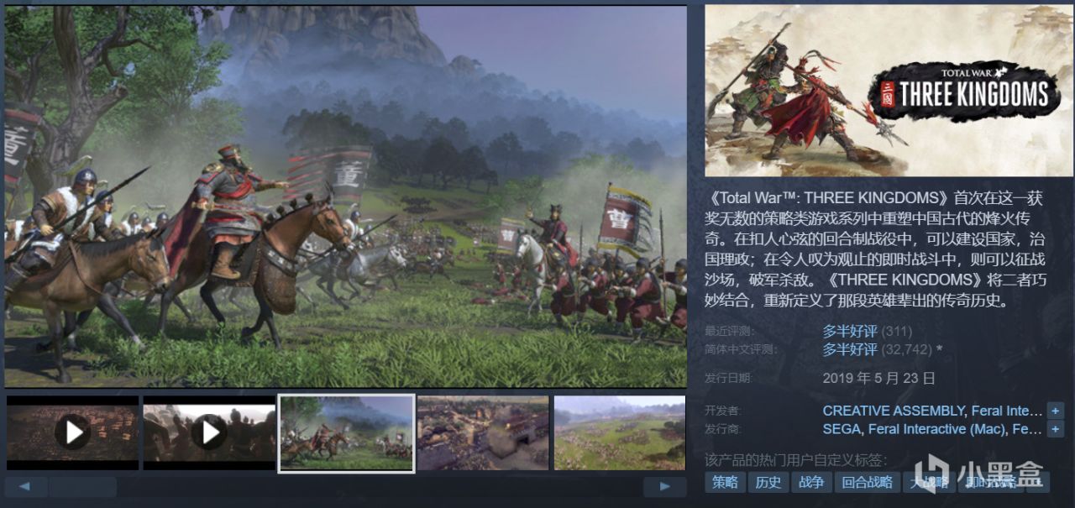
Task: Play the first trailer video thumbnail
Action: click(x=73, y=432)
